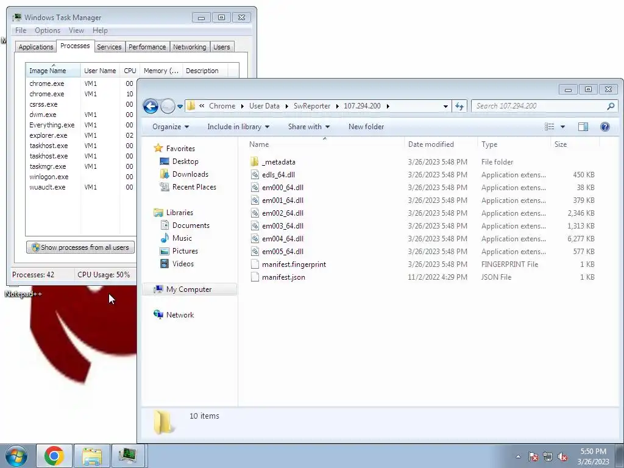Sort files by Name column header
The image size is (624, 468).
[325, 144]
